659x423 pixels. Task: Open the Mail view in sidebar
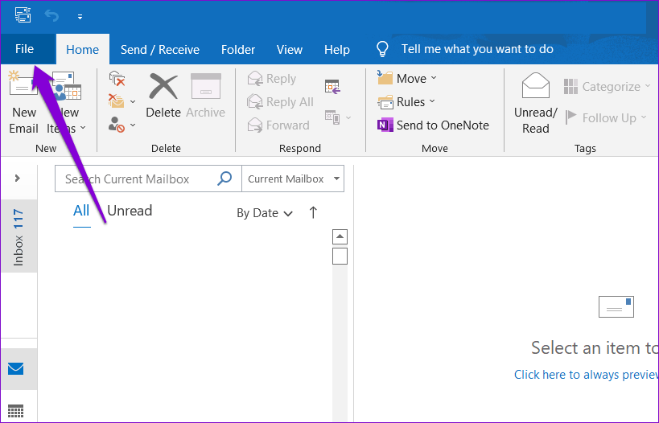coord(16,369)
